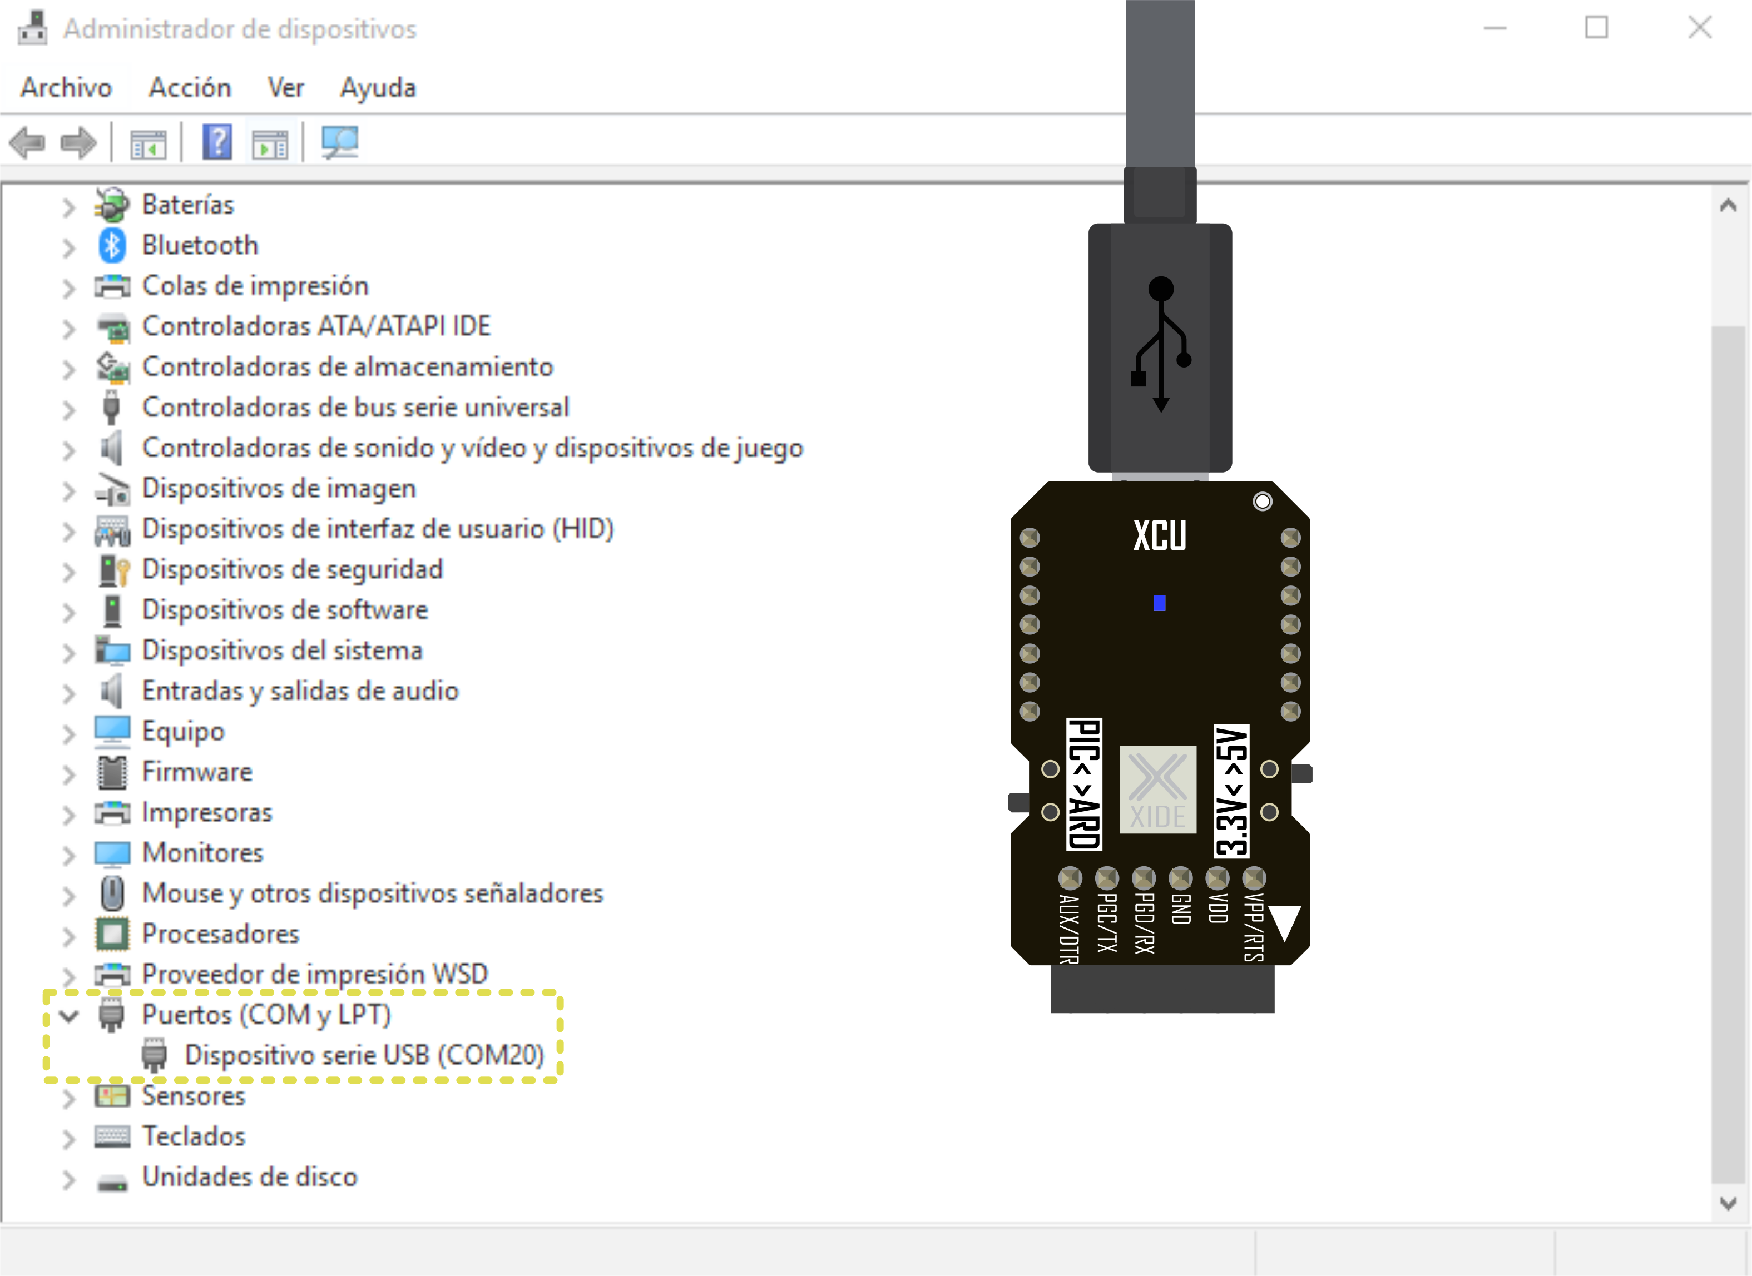The height and width of the screenshot is (1276, 1752).
Task: Expand the Firmware node chevron
Action: [68, 774]
